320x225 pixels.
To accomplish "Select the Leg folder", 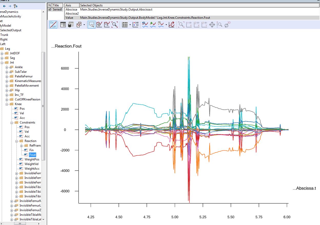I will pyautogui.click(x=8, y=49).
